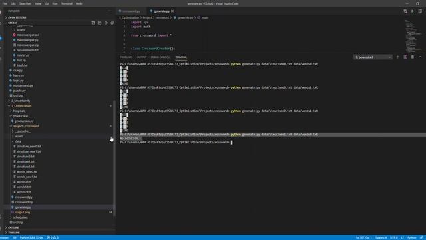Expand the 2_Uncertainty folder
The height and width of the screenshot is (240, 426).
(x=21, y=101)
